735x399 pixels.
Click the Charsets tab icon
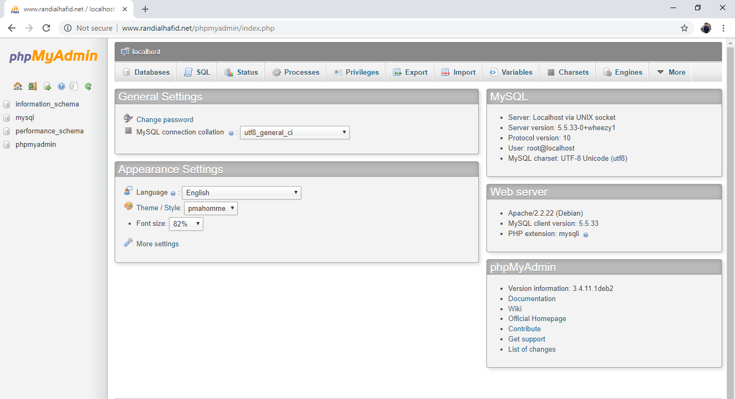pos(551,72)
